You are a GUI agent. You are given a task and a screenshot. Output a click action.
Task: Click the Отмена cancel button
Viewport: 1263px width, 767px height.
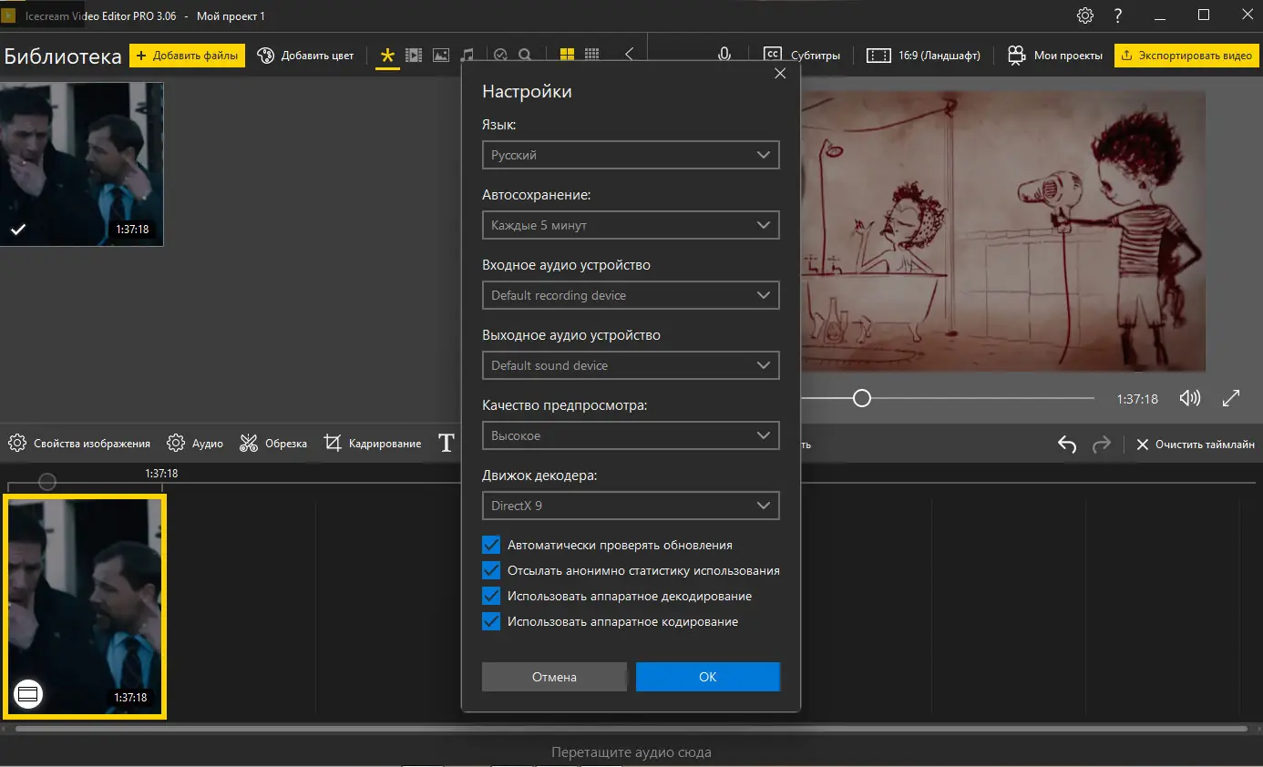point(554,677)
